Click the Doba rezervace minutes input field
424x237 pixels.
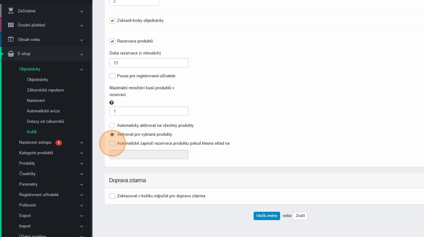point(149,63)
